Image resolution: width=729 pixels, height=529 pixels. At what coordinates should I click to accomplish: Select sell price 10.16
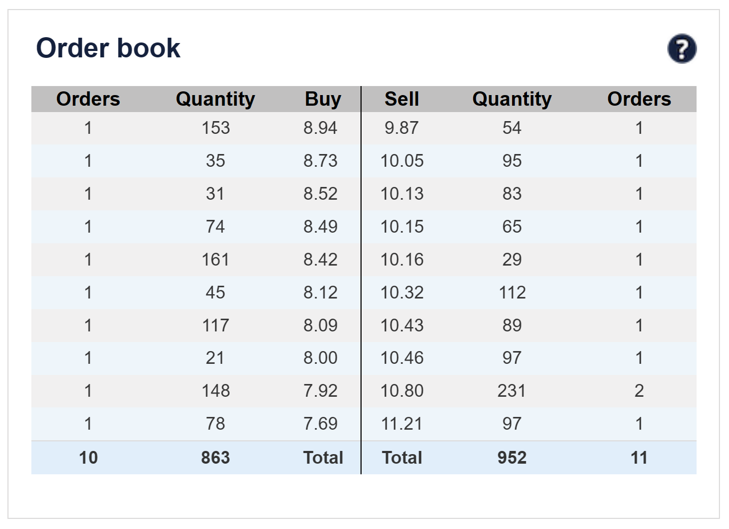[402, 260]
